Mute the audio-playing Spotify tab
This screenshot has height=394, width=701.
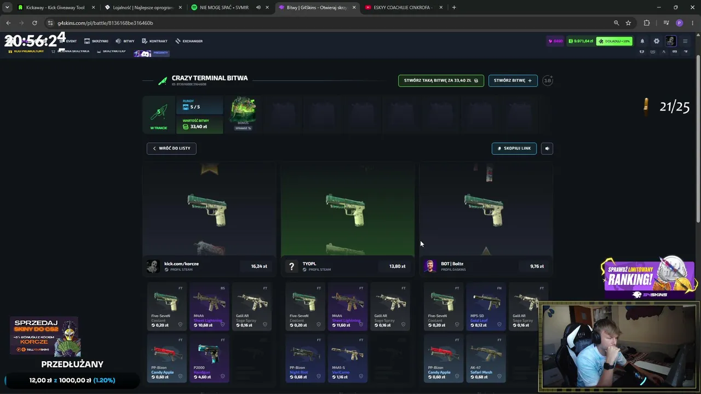coord(258,8)
